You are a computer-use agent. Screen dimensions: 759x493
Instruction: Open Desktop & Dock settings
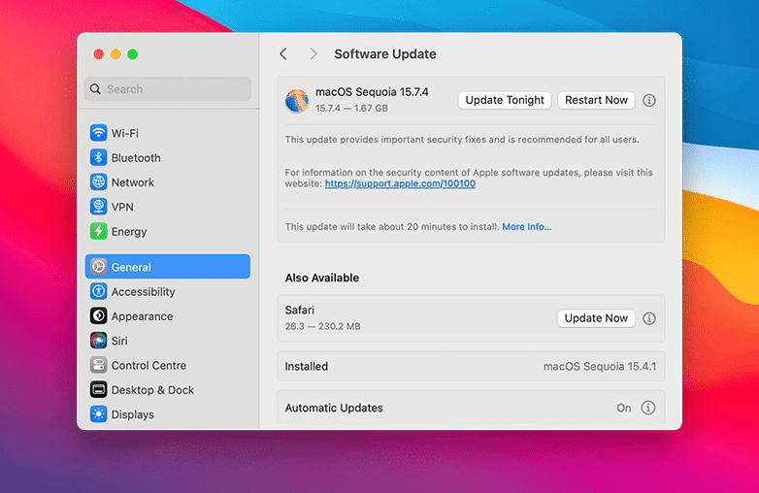pos(152,390)
